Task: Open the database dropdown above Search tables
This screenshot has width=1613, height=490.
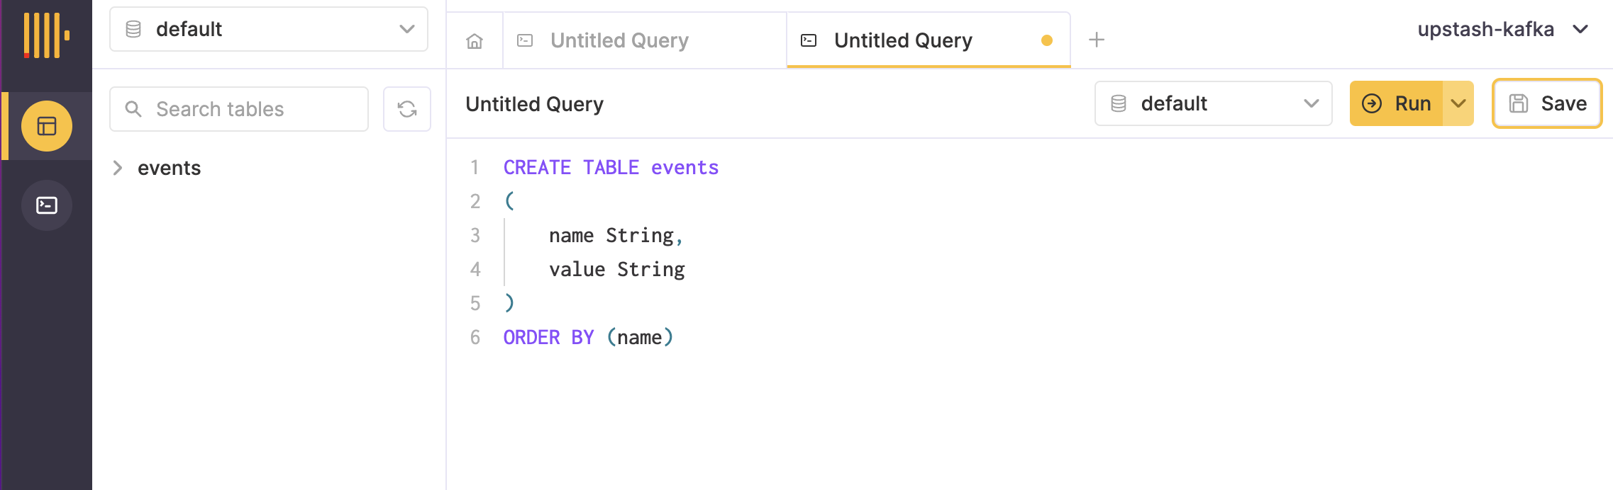Action: pyautogui.click(x=269, y=29)
